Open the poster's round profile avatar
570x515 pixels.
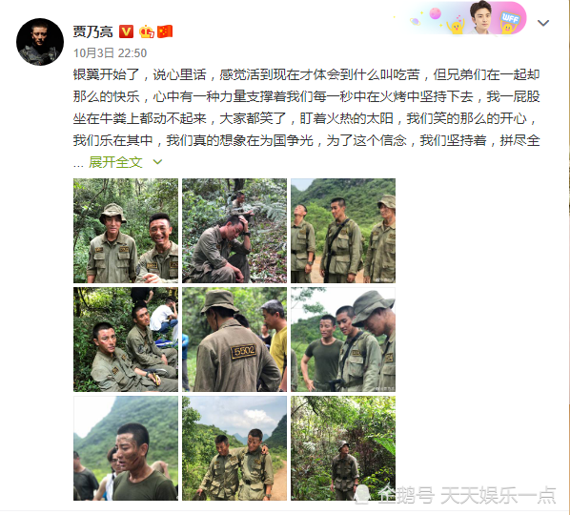(40, 42)
